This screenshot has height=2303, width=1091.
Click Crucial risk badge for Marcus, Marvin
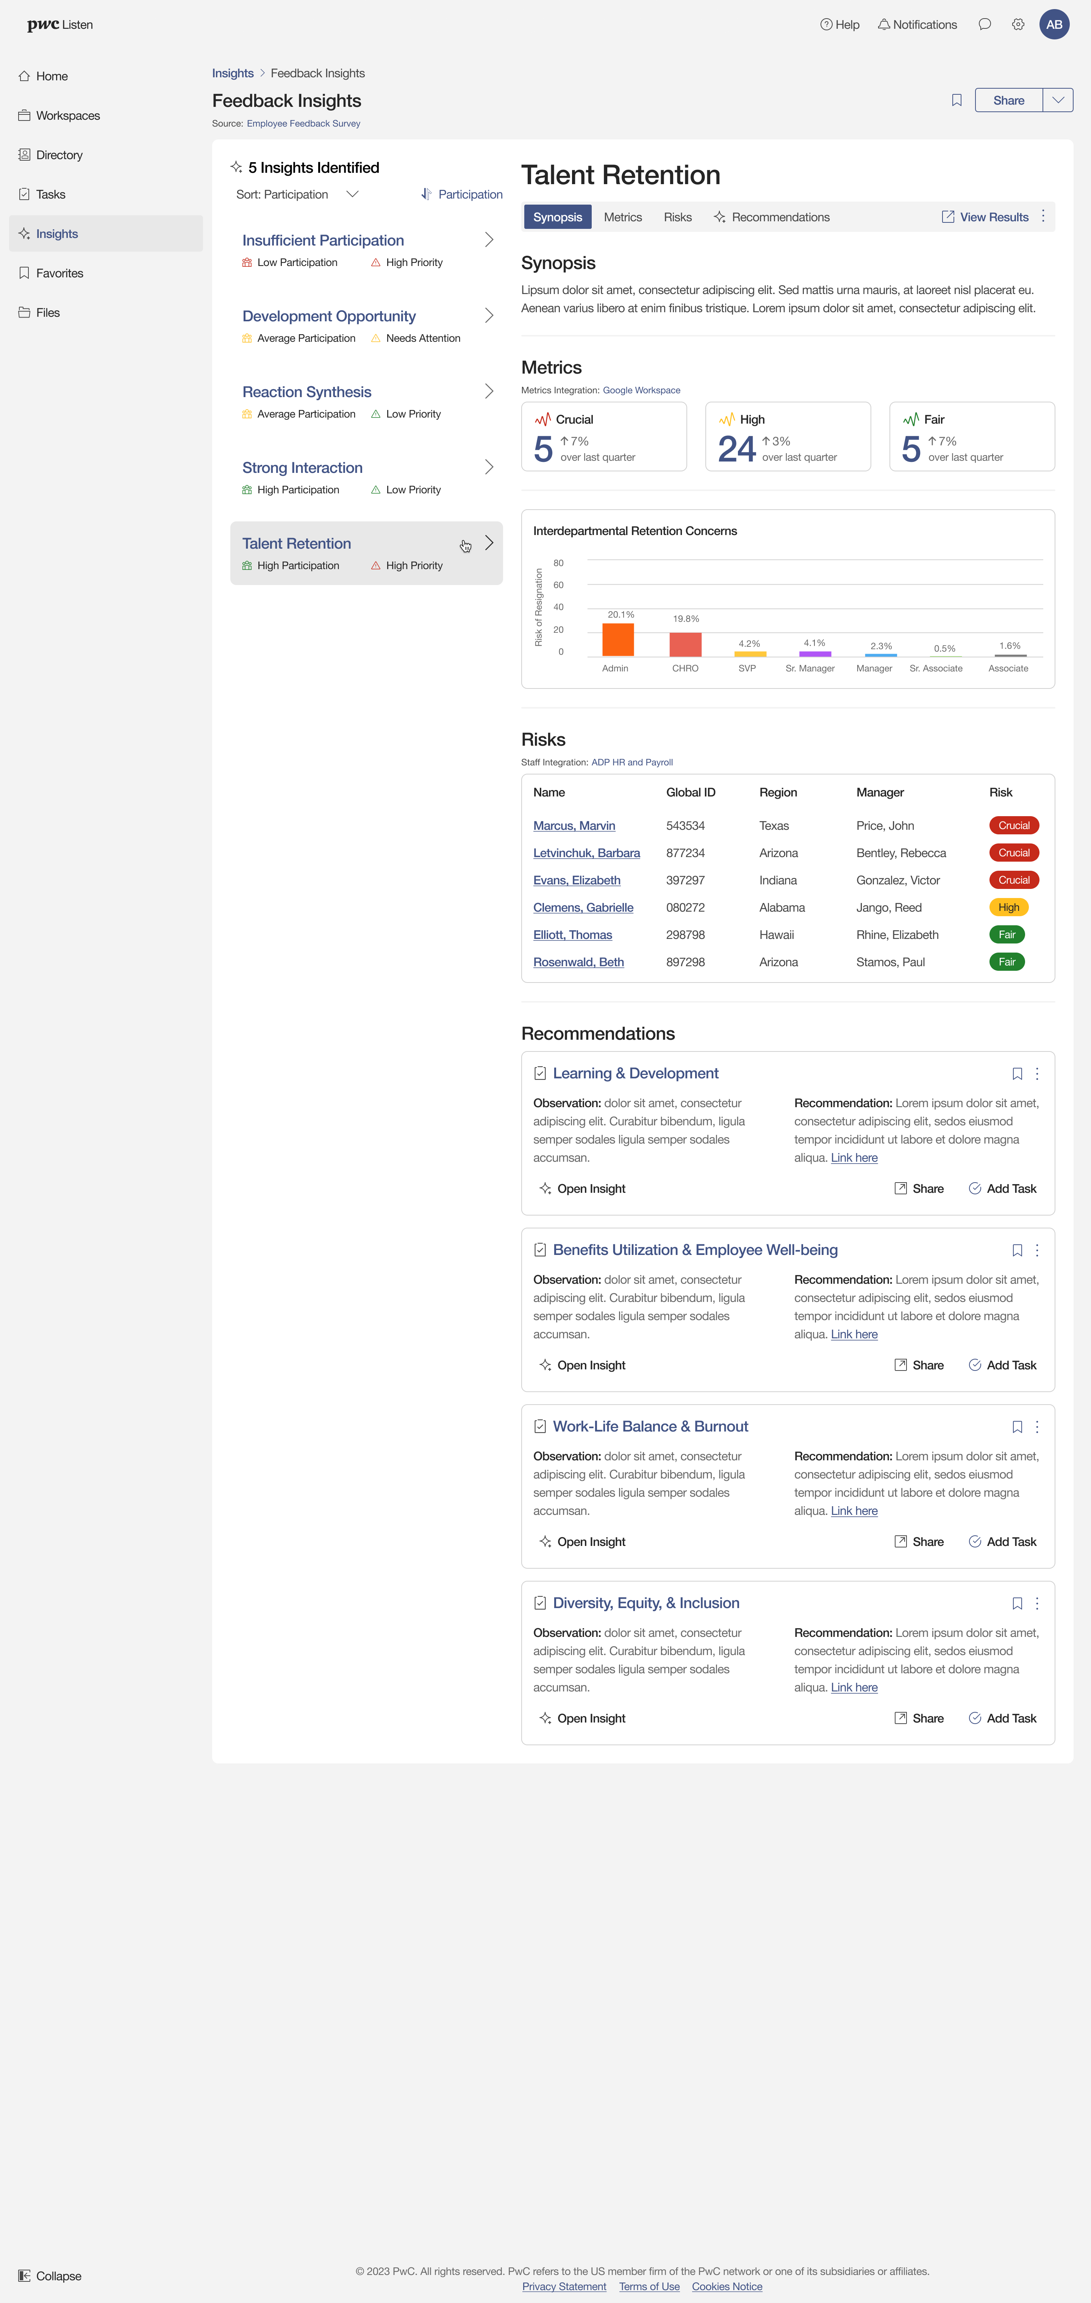click(1013, 825)
